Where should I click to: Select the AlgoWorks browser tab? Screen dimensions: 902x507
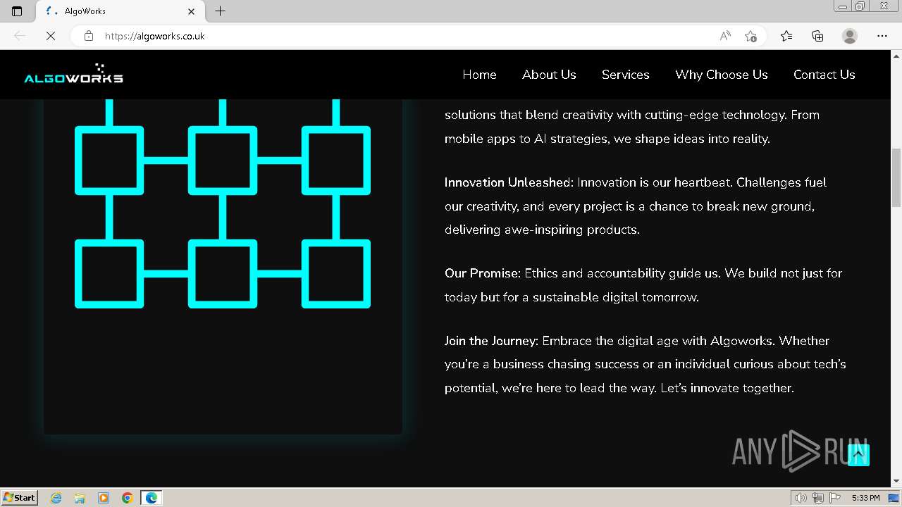click(120, 11)
